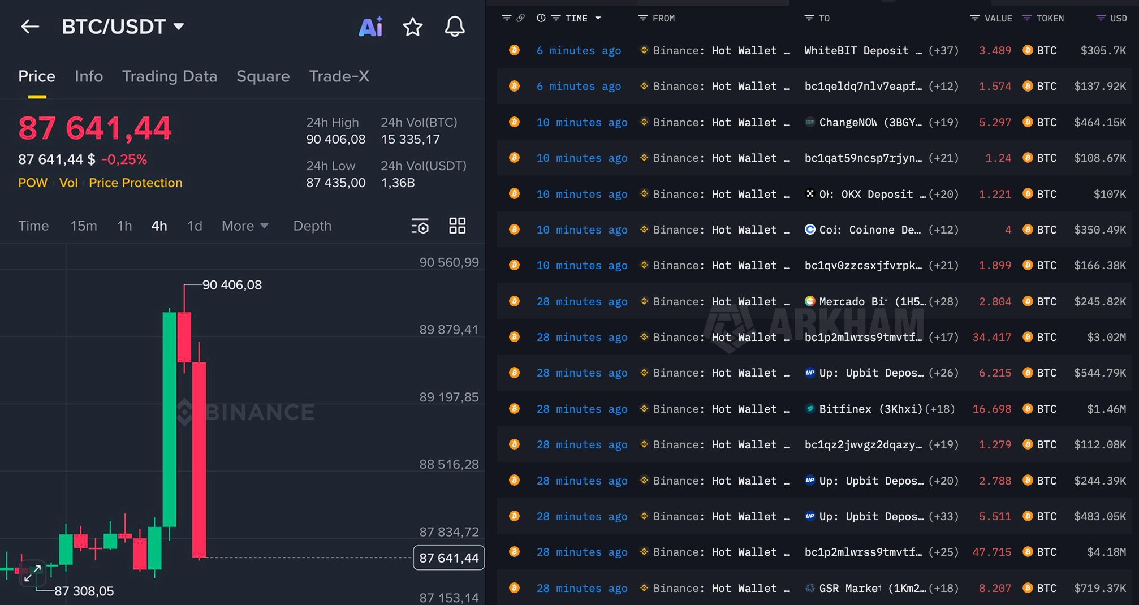
Task: Click the GSR Markets entity logo
Action: click(810, 587)
